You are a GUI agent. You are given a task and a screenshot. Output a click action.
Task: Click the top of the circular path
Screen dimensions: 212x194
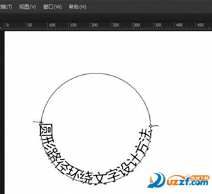coord(96,73)
